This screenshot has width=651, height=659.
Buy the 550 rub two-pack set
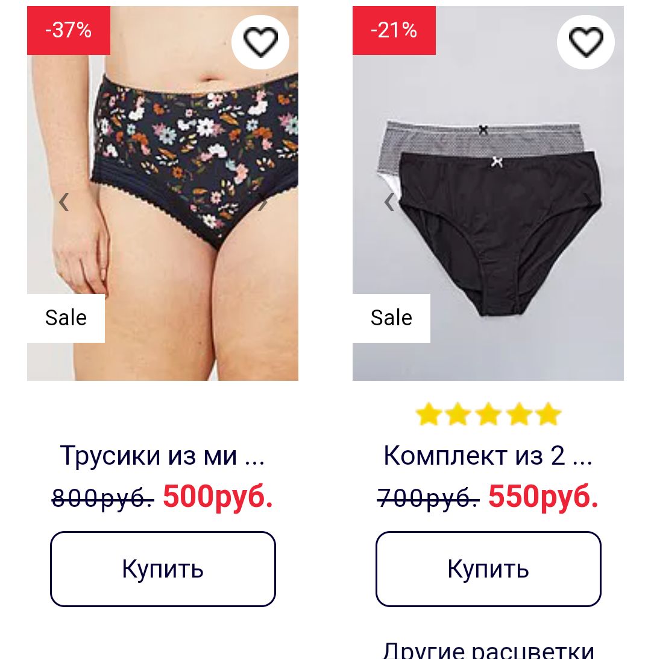(488, 568)
